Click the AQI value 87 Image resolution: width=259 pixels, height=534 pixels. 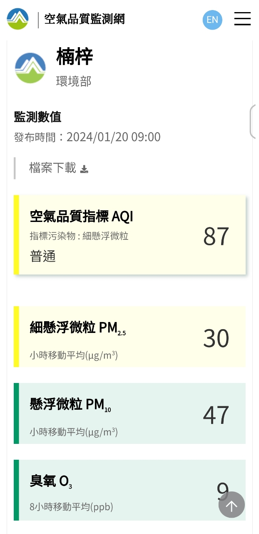pos(216,236)
